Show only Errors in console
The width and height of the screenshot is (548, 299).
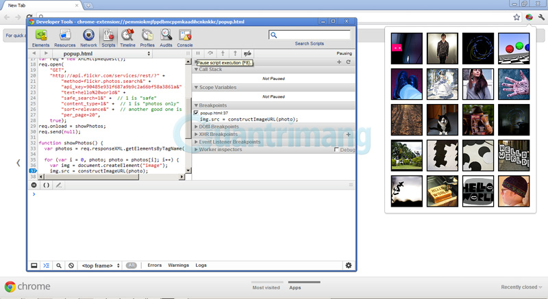click(x=155, y=265)
